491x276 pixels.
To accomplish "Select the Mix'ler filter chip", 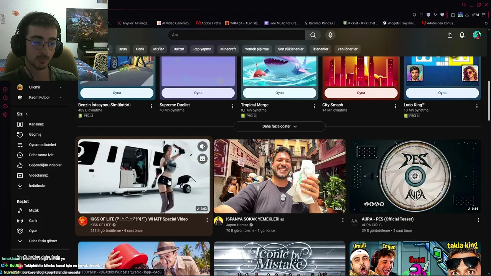I will point(158,49).
